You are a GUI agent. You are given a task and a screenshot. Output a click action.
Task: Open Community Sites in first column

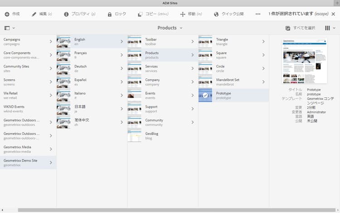coord(28,68)
